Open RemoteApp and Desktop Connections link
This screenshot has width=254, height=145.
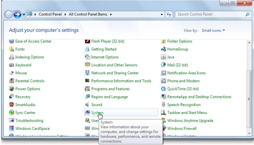coord(199,97)
